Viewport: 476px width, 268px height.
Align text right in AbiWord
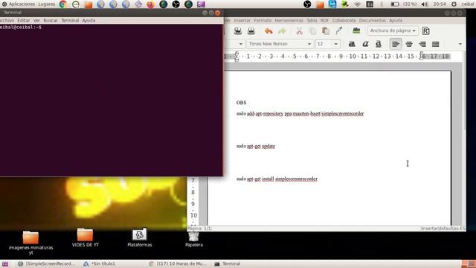(x=422, y=44)
